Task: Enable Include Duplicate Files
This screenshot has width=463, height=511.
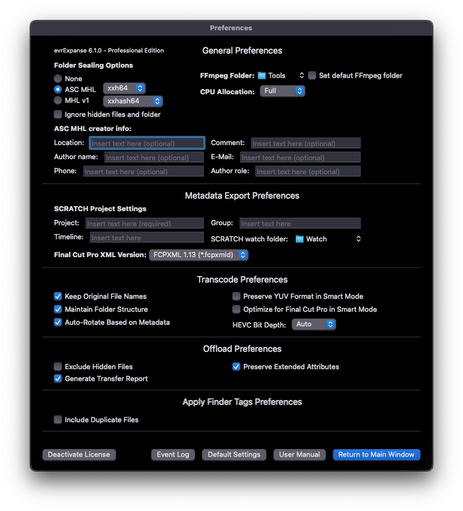Action: (x=58, y=420)
